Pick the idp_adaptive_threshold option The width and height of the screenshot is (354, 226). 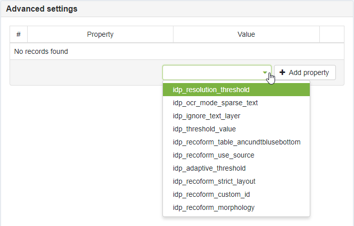point(209,168)
